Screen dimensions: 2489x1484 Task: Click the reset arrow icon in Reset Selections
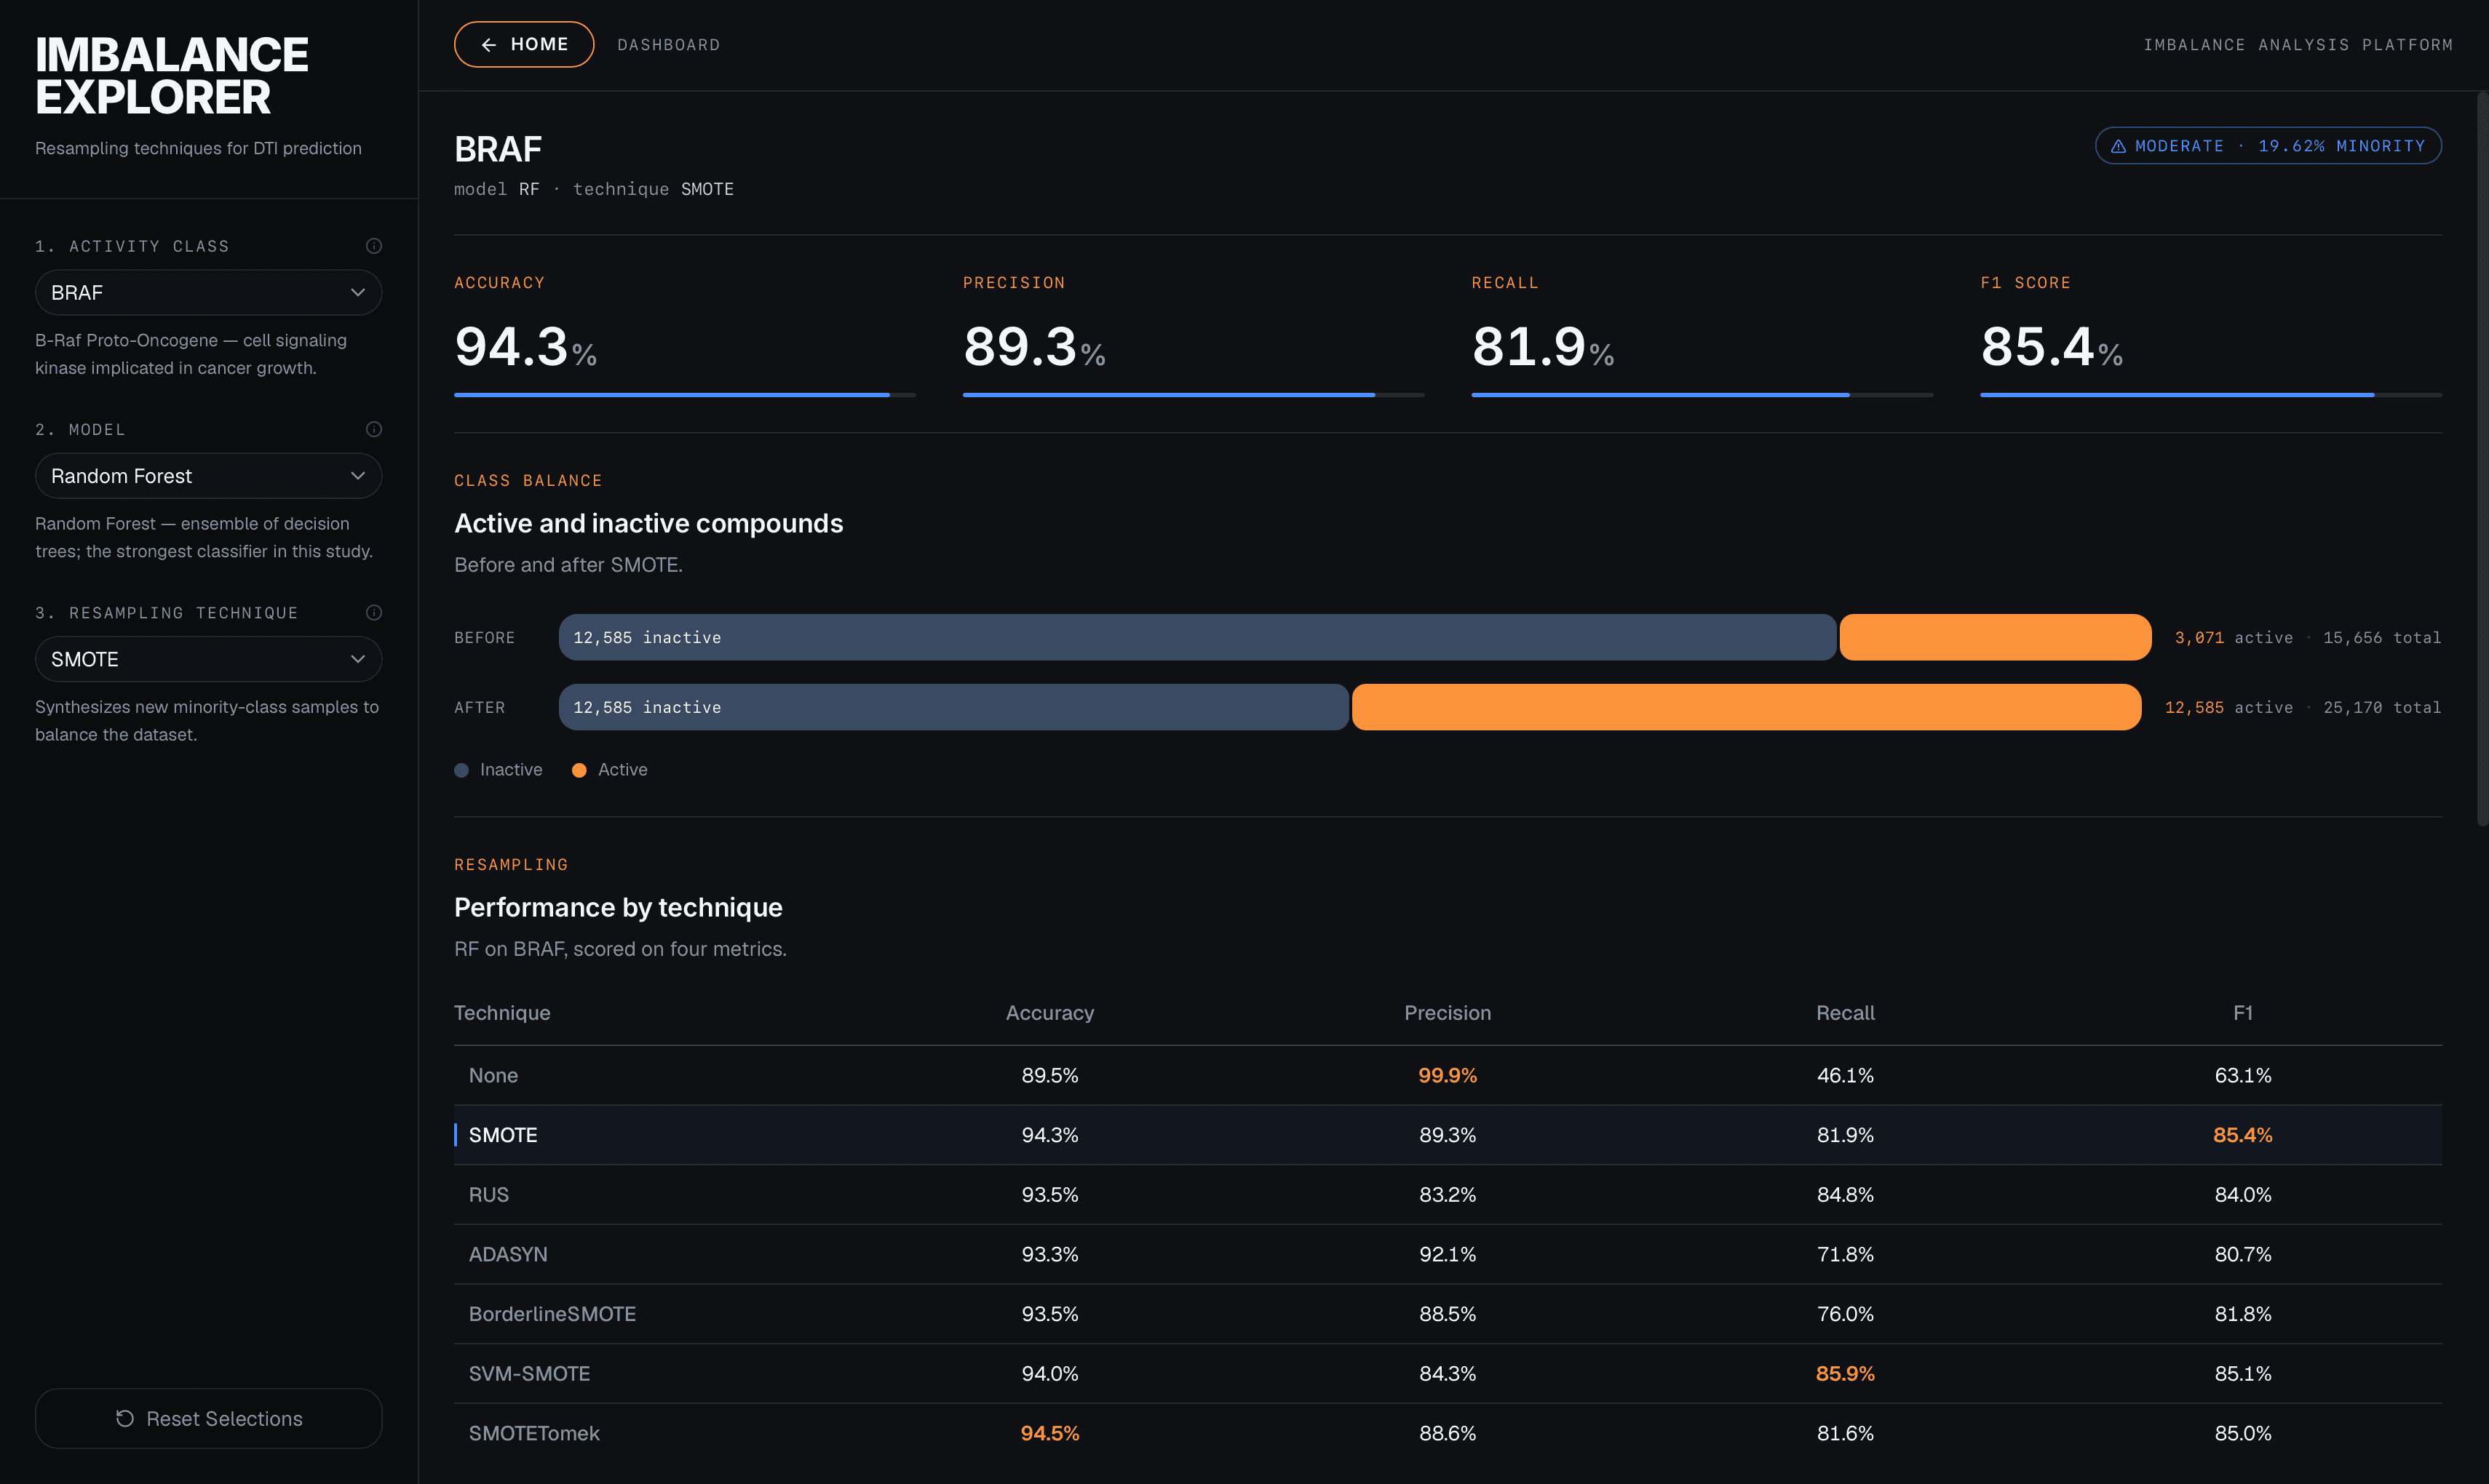coord(125,1418)
